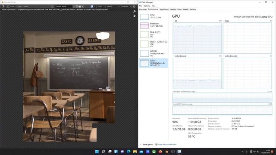Select CPU in the performance sidebar

(154, 16)
